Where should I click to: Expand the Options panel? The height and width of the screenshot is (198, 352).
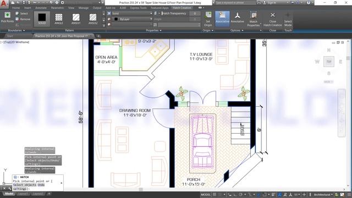point(237,30)
